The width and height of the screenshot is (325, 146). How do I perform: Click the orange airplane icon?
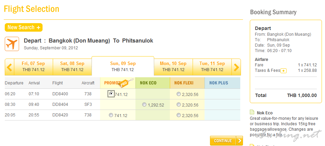(12, 44)
